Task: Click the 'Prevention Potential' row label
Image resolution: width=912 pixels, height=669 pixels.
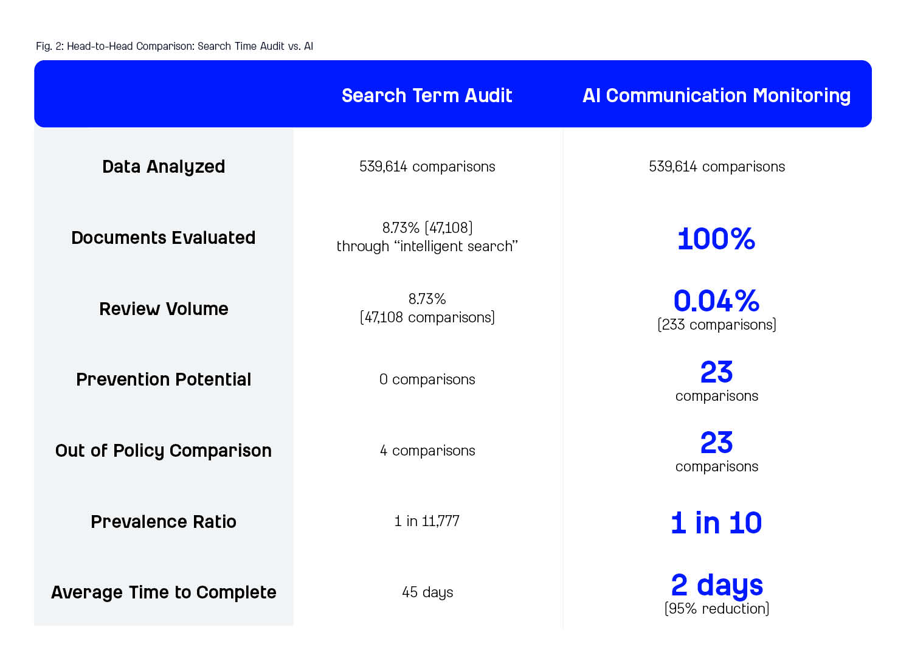Action: point(164,380)
